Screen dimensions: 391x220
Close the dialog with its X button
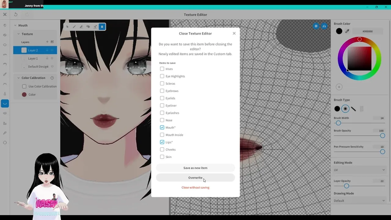(234, 33)
